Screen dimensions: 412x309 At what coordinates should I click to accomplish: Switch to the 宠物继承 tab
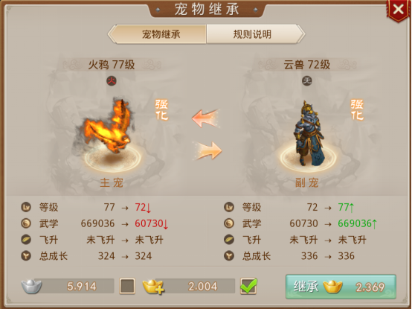[161, 34]
